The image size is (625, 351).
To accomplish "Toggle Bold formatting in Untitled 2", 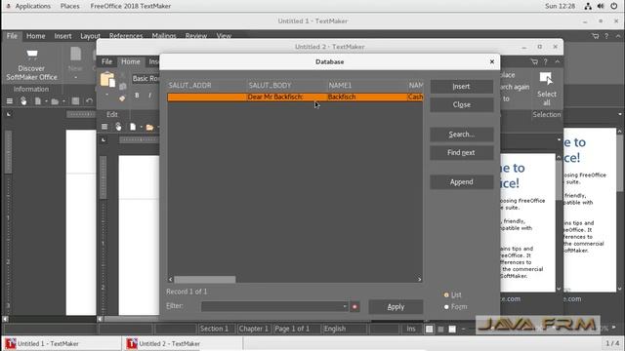I will coord(137,96).
